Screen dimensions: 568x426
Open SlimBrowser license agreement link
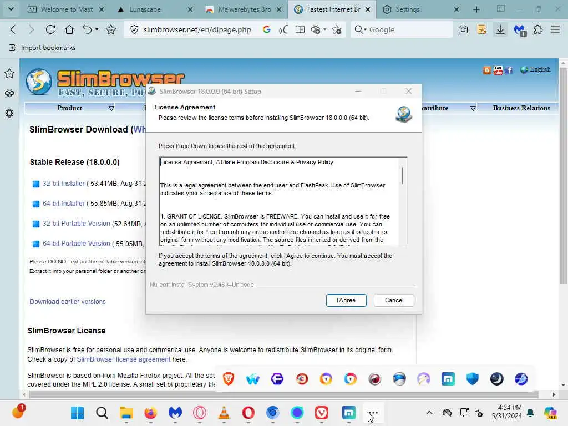pos(124,359)
